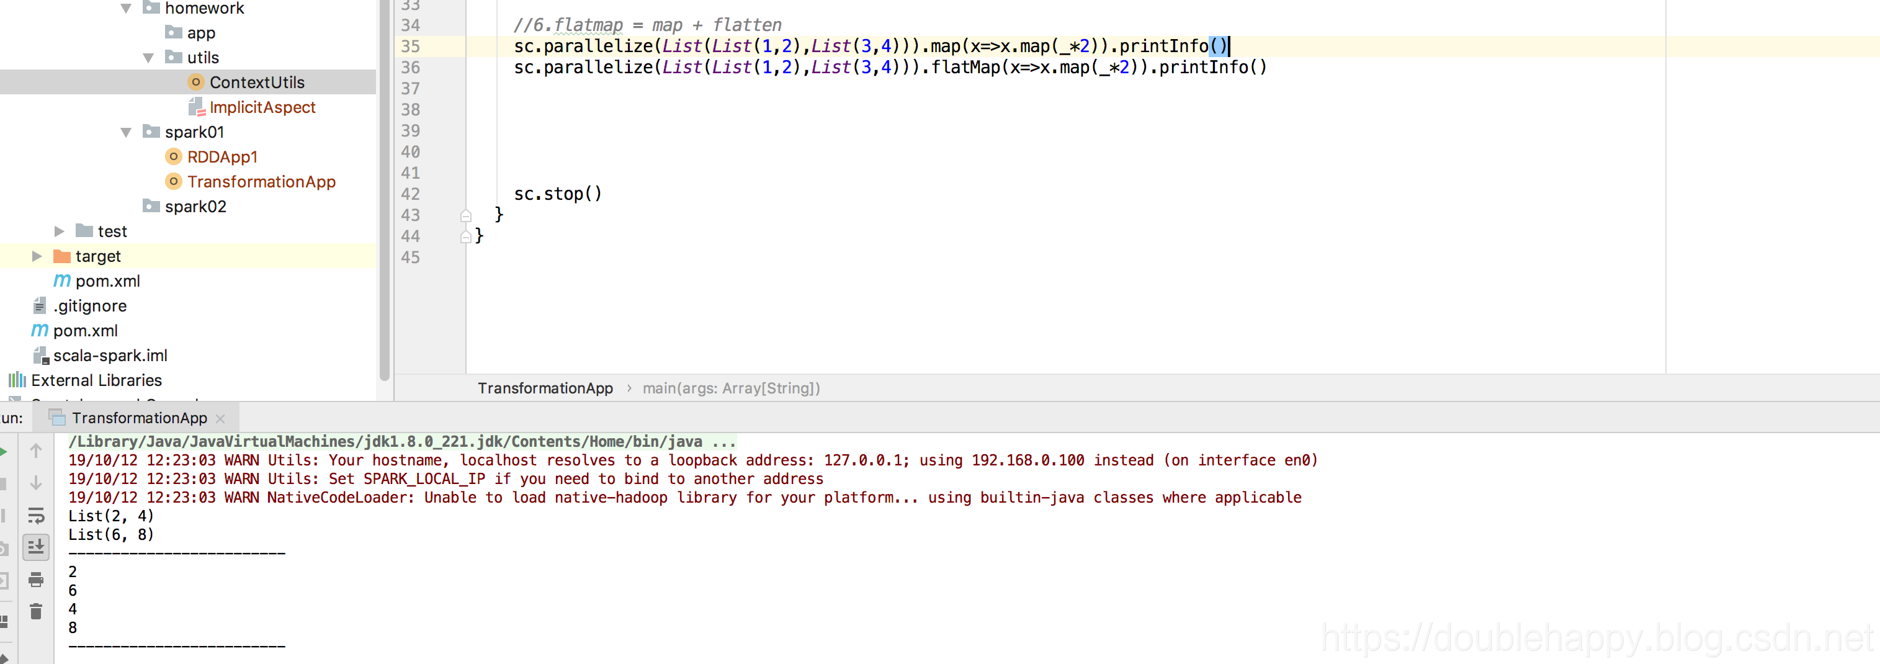Screen dimensions: 1880x664
Task: Click line number 35 in the gutter
Action: tap(410, 47)
